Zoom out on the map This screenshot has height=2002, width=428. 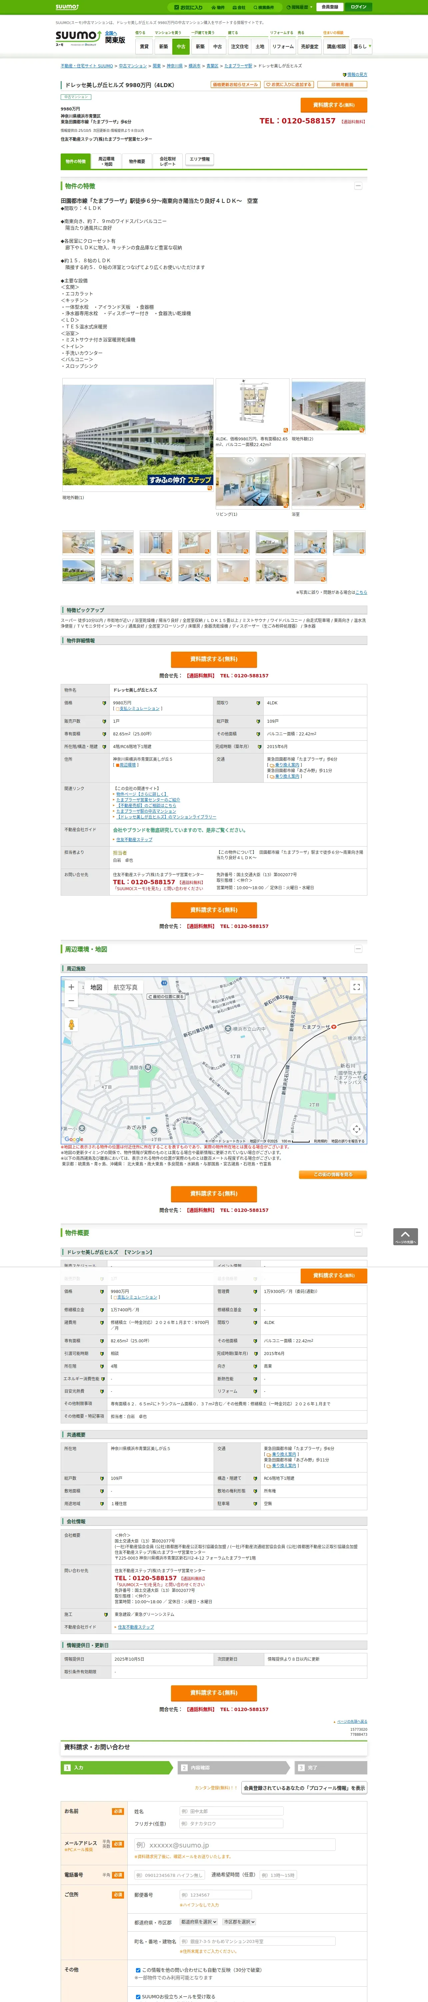click(71, 1001)
